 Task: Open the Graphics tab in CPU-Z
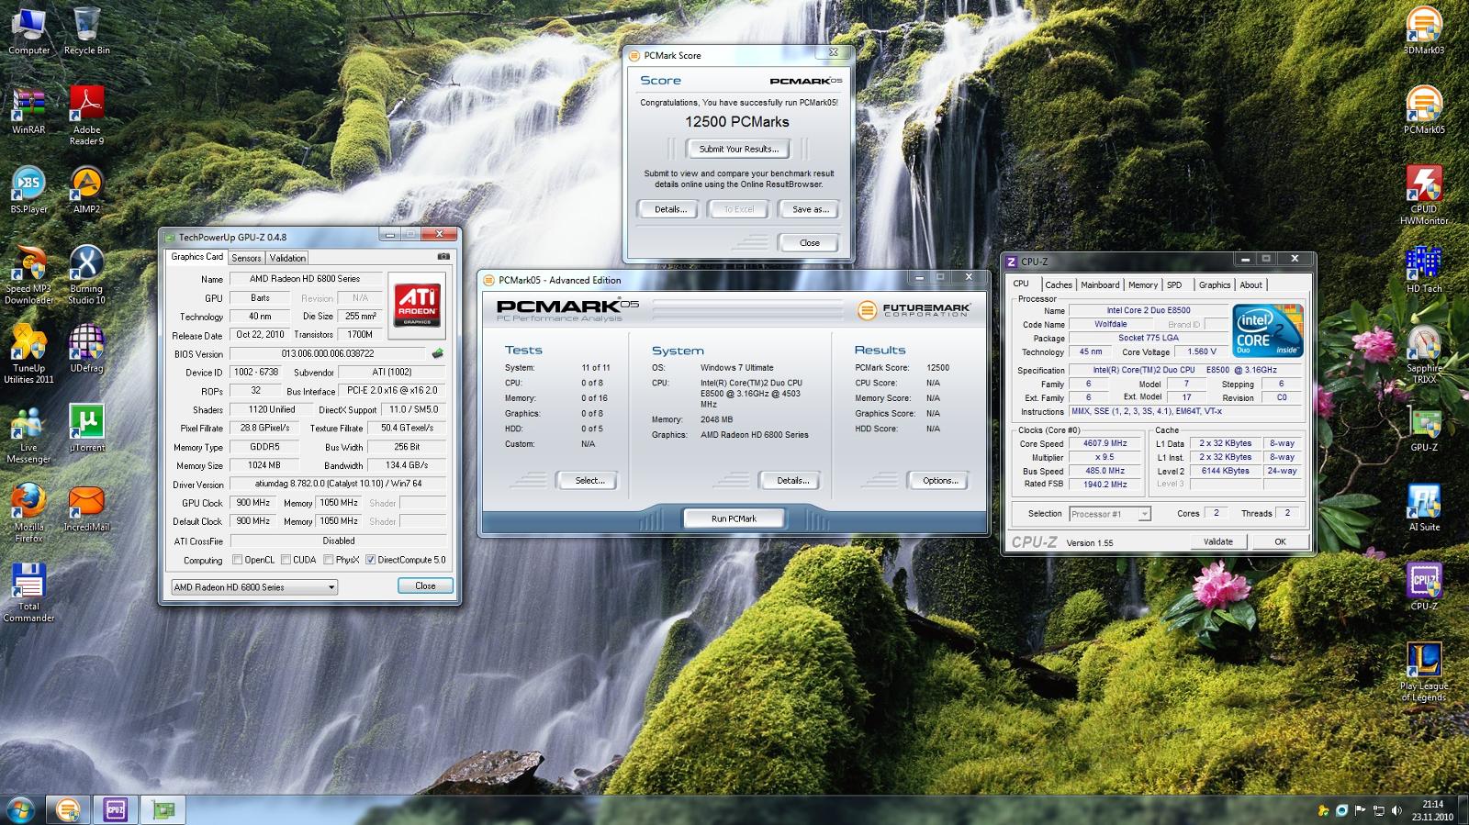pos(1215,284)
